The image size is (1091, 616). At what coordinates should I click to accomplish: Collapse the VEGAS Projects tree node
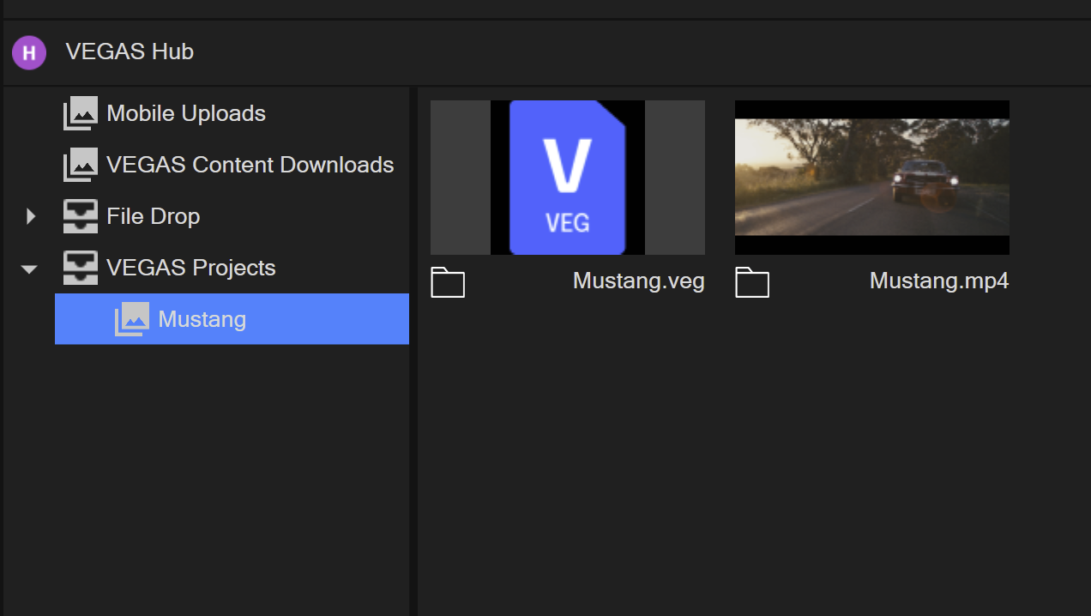point(30,269)
